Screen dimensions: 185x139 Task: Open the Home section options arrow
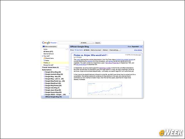[68, 49]
